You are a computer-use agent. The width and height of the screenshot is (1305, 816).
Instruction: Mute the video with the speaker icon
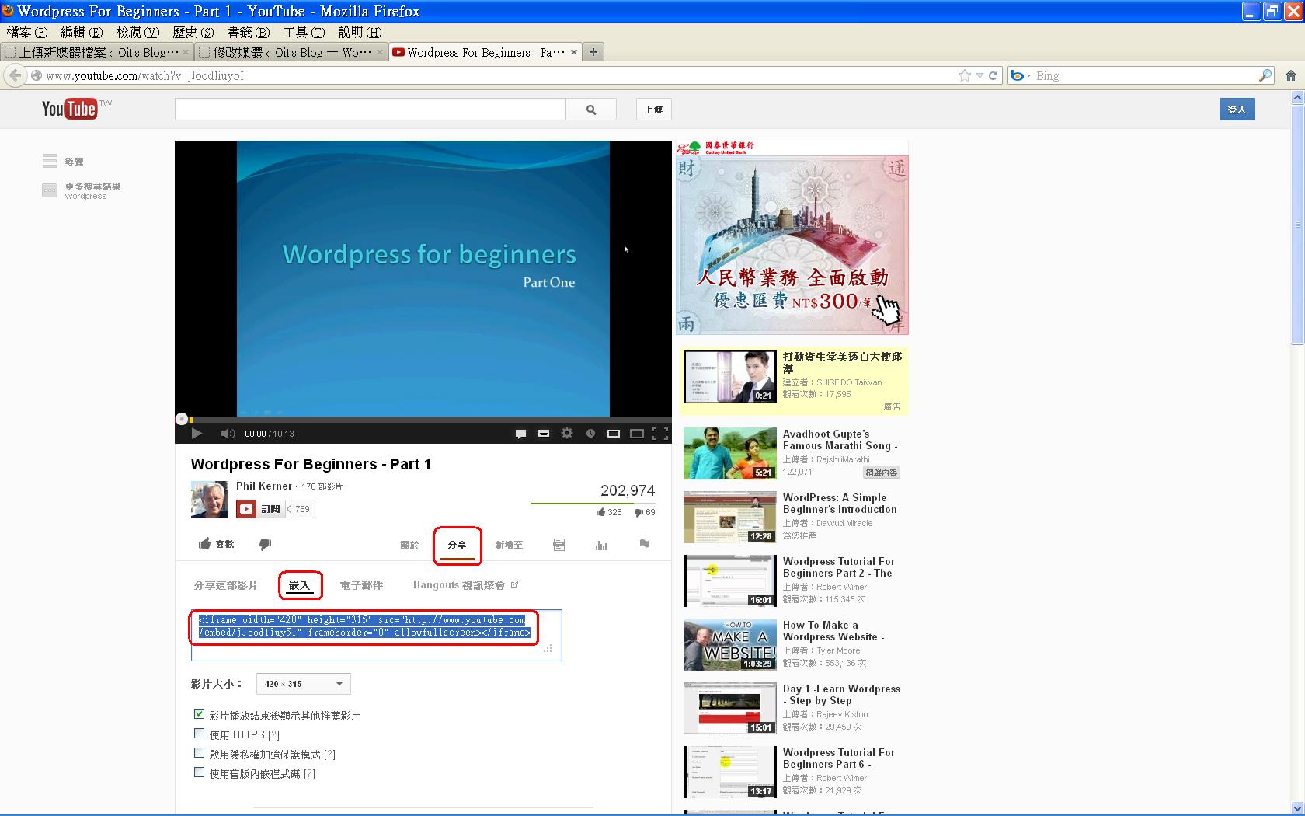coord(228,434)
